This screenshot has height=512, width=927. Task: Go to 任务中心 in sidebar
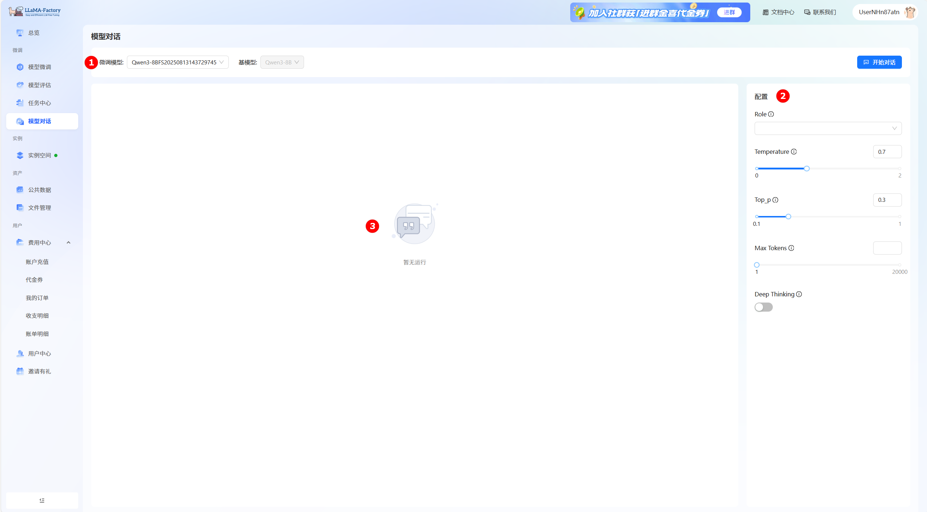(40, 103)
